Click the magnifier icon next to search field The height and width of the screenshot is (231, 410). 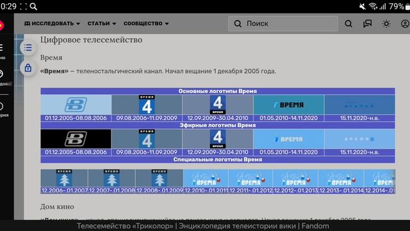(348, 24)
